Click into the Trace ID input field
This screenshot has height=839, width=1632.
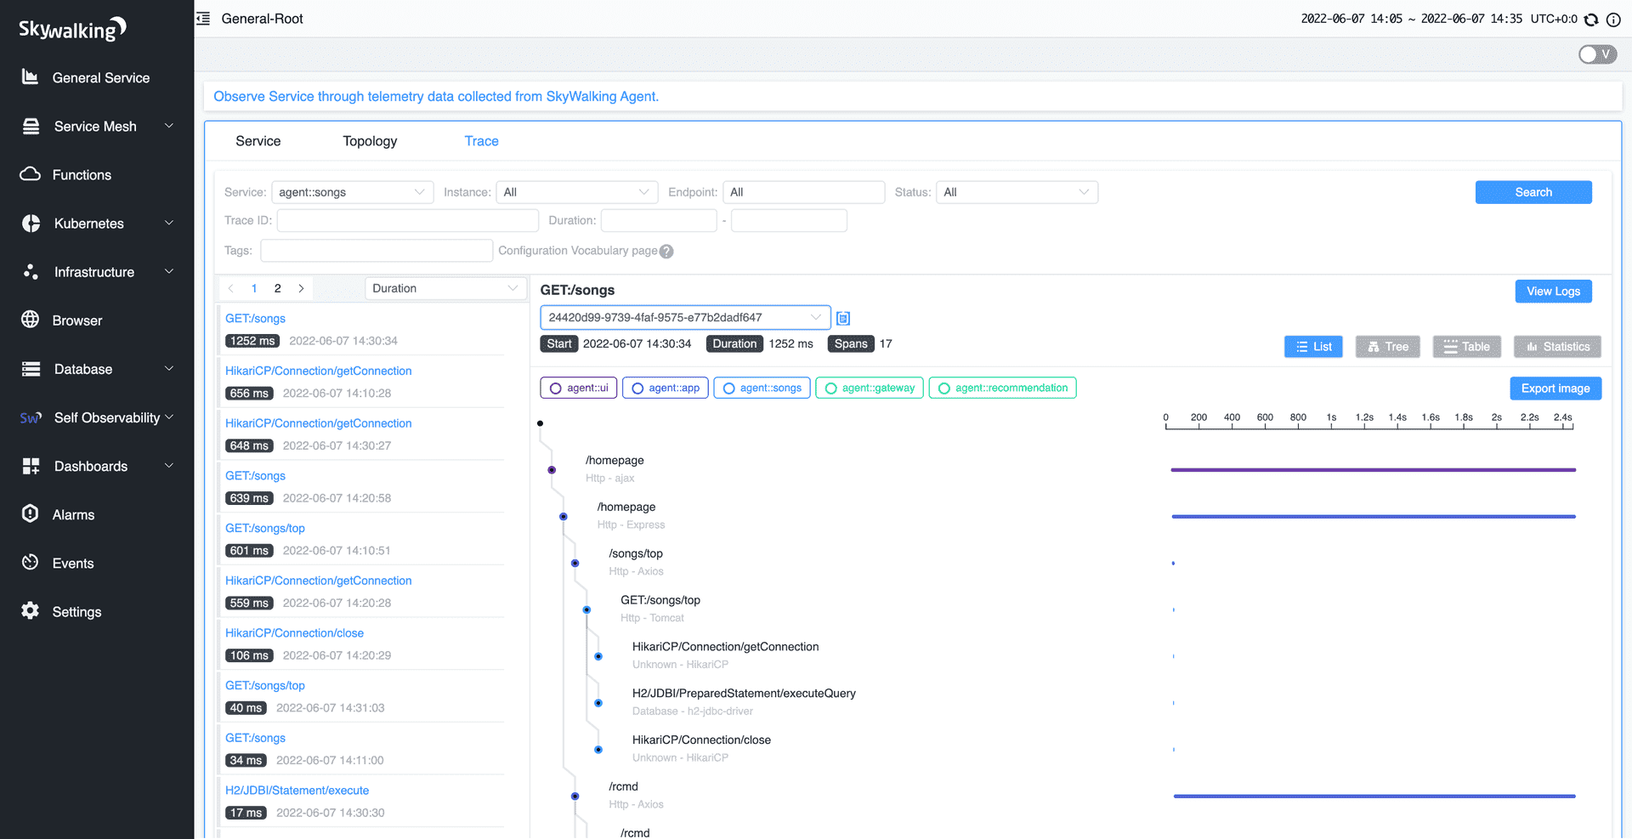408,220
